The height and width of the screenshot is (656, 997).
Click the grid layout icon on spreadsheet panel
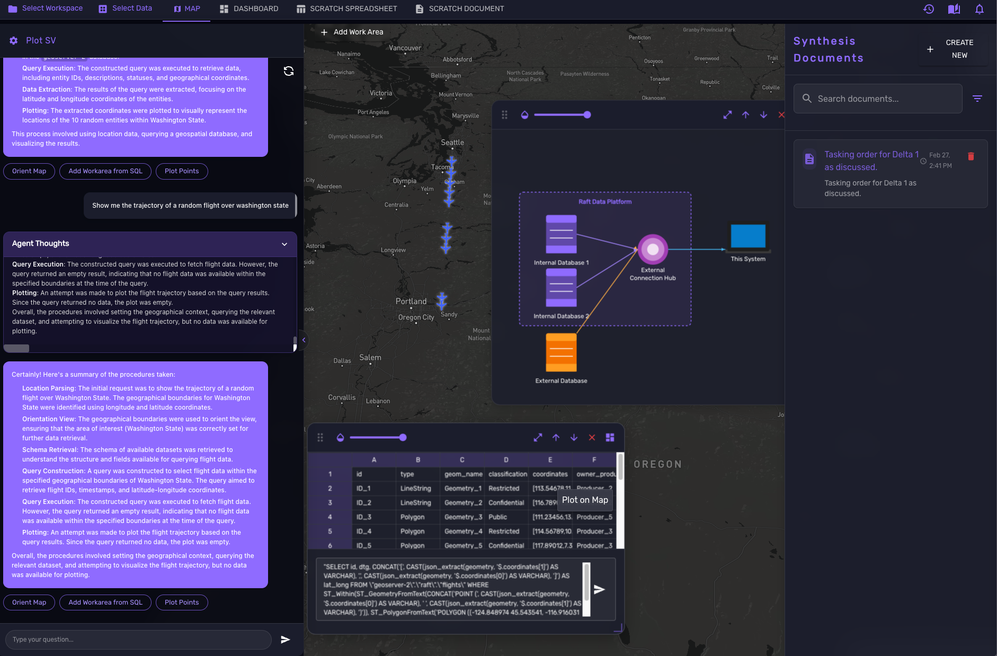point(610,438)
